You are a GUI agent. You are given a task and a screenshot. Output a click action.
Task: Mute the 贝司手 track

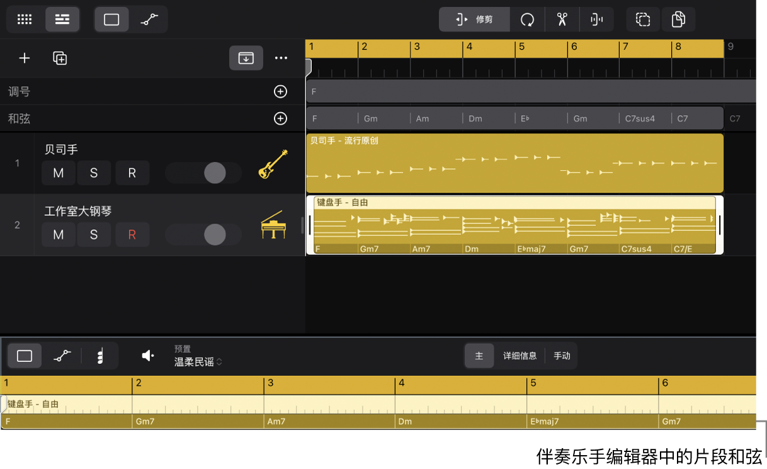click(59, 173)
